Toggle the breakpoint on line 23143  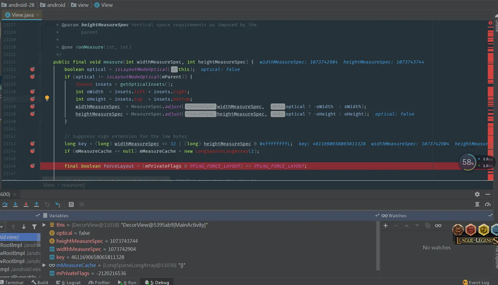tap(32, 143)
